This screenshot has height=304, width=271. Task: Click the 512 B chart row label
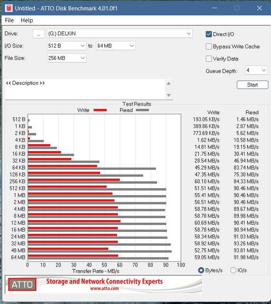19,119
